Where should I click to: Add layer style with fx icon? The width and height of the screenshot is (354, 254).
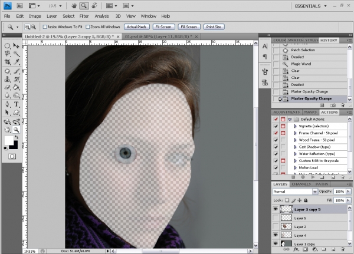(x=296, y=249)
